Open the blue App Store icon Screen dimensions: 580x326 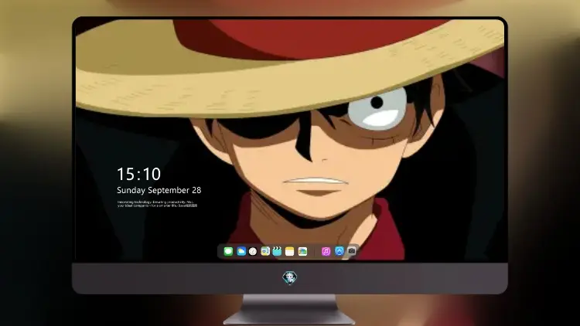pos(339,251)
